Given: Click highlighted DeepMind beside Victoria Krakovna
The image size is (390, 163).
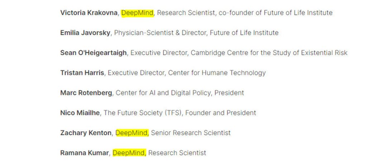Looking at the screenshot, I should [137, 13].
